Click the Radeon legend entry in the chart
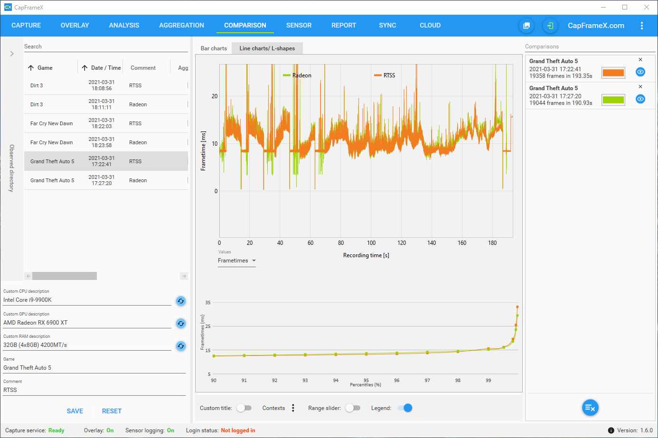The image size is (658, 438). 297,75
